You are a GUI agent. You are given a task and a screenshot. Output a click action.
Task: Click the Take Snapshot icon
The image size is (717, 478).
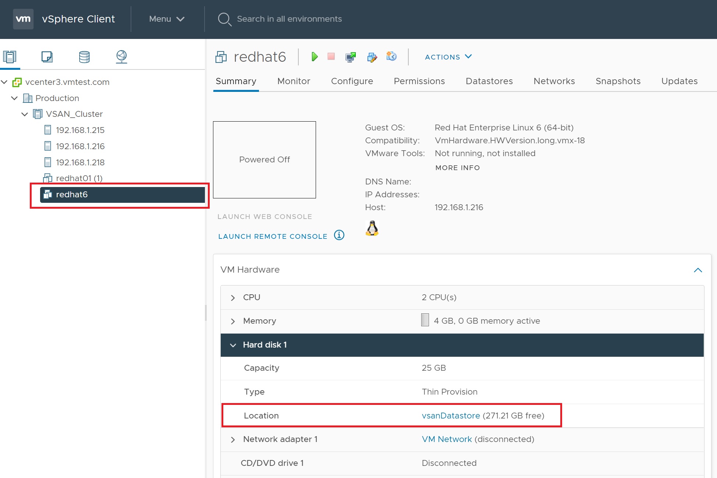click(391, 56)
